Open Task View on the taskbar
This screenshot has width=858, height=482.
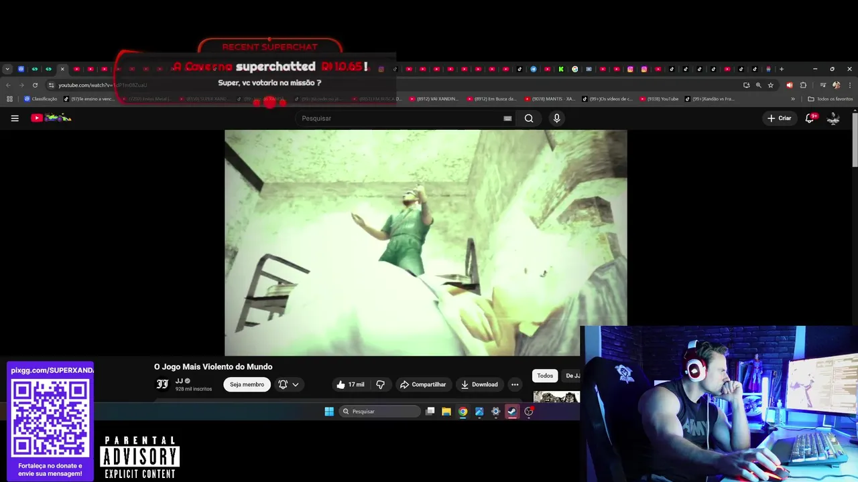tap(430, 412)
